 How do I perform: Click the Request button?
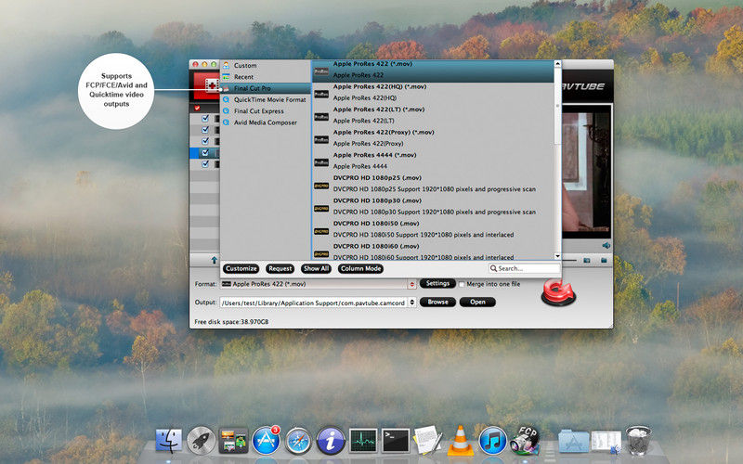[x=280, y=268]
